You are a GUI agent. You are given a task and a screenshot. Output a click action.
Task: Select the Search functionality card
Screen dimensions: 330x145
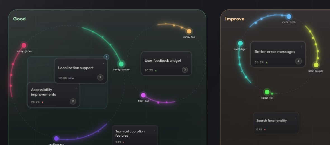(x=276, y=123)
